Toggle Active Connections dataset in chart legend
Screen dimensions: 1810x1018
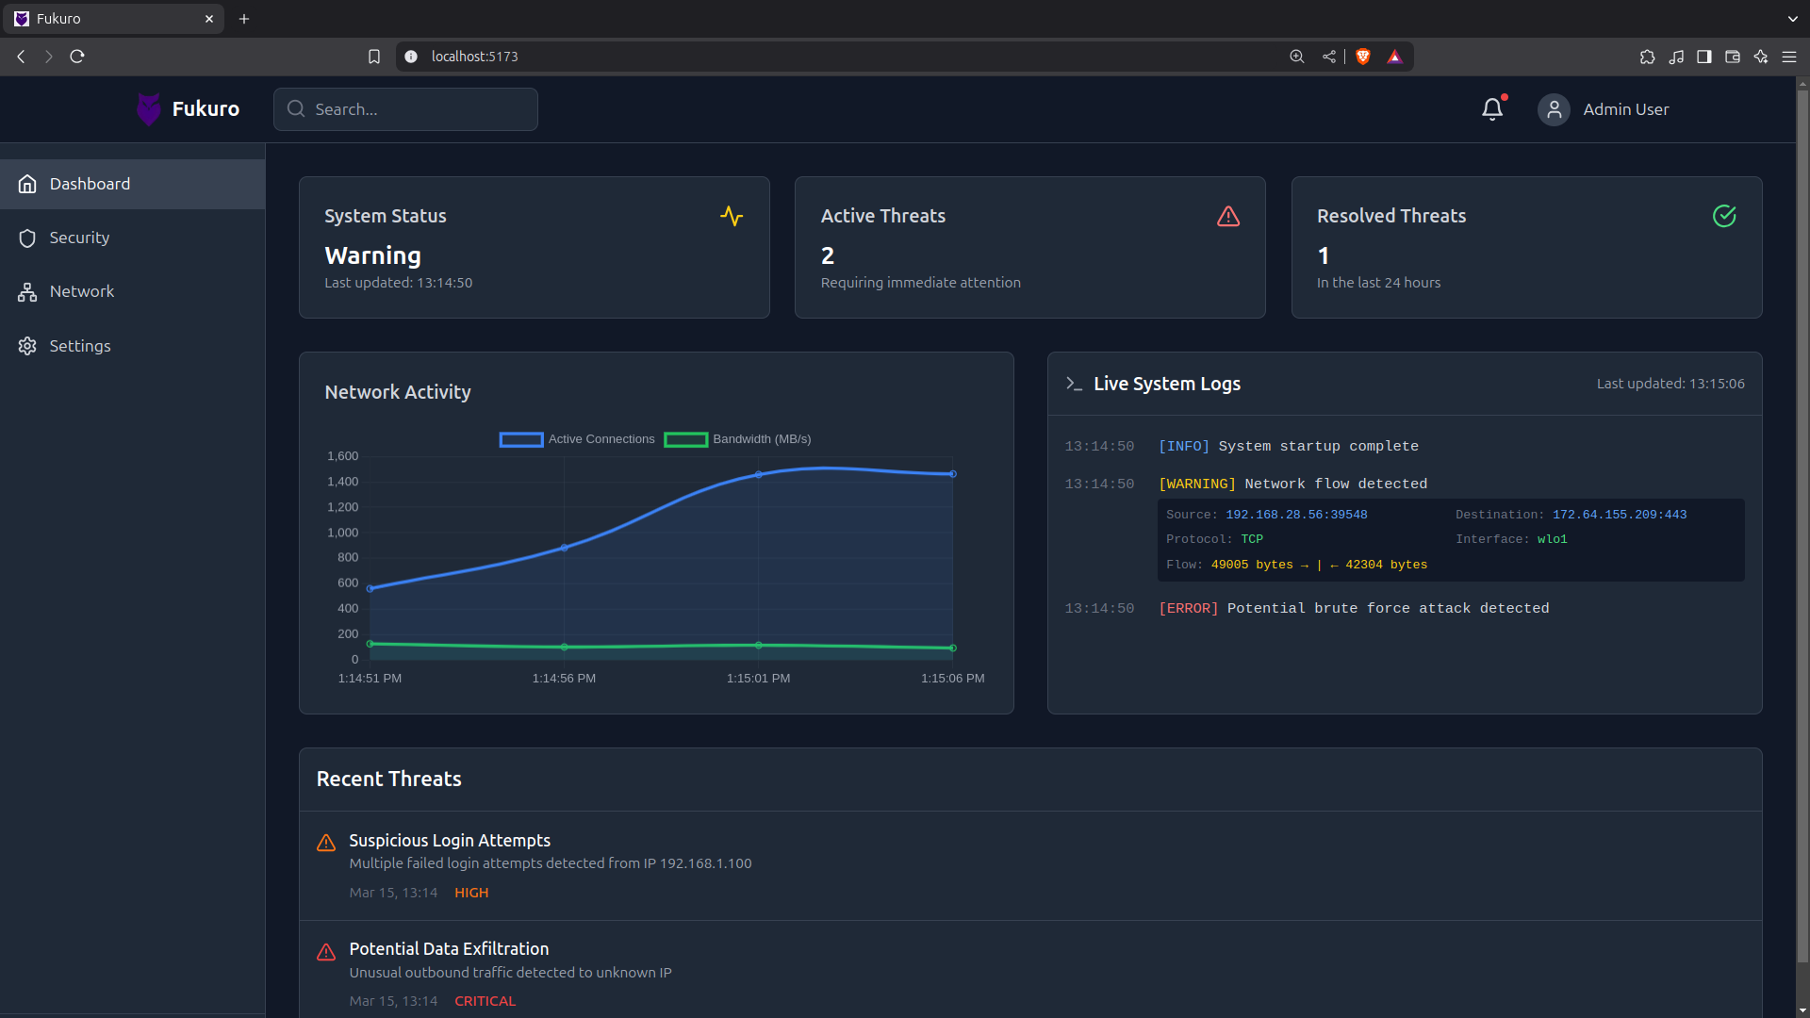coord(577,439)
